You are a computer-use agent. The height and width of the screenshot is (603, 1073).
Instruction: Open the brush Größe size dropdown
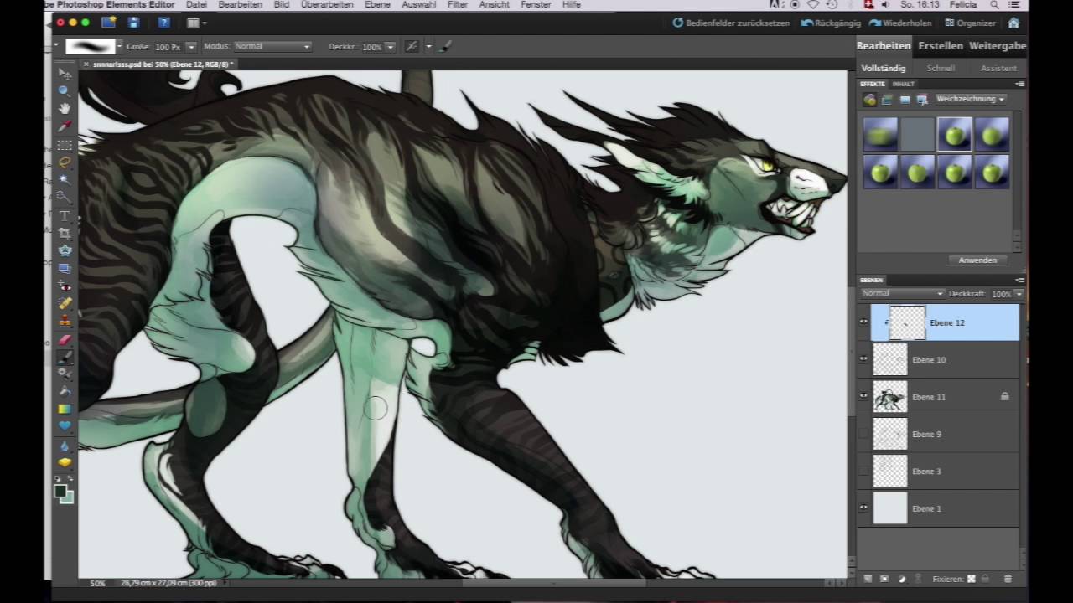[x=191, y=47]
